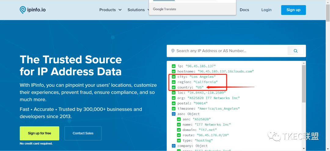This screenshot has height=151, width=330.
Task: Open the Solutions dropdown menu
Action: pyautogui.click(x=138, y=10)
